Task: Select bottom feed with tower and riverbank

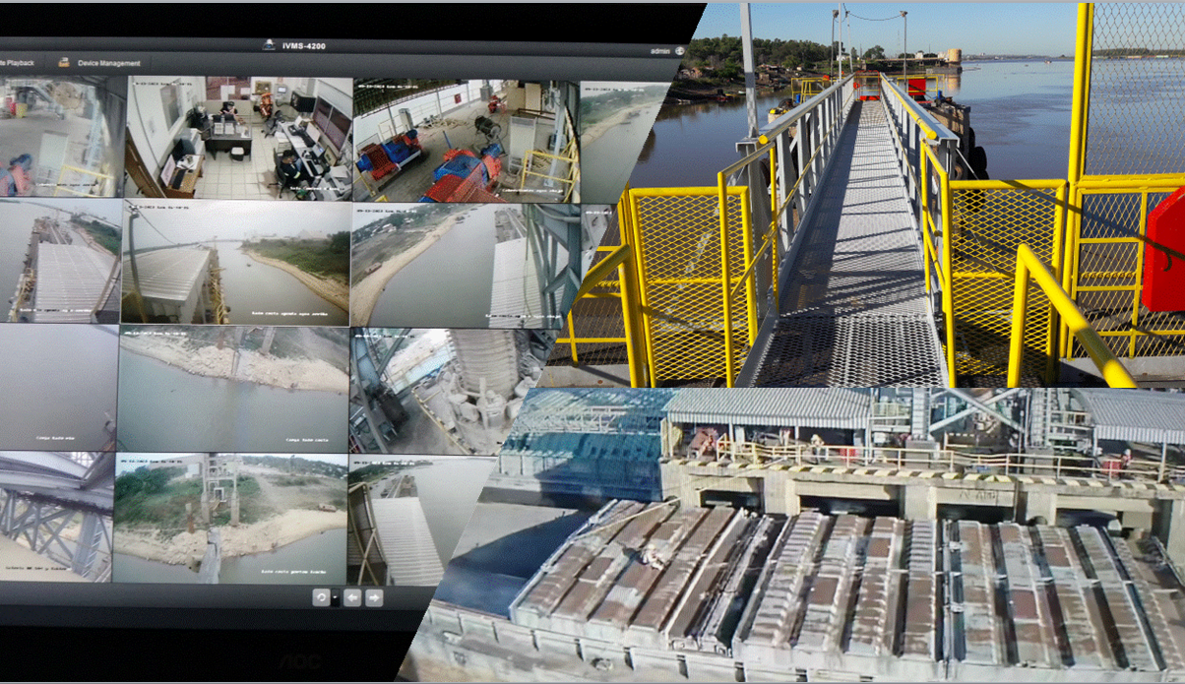Action: pos(230,517)
